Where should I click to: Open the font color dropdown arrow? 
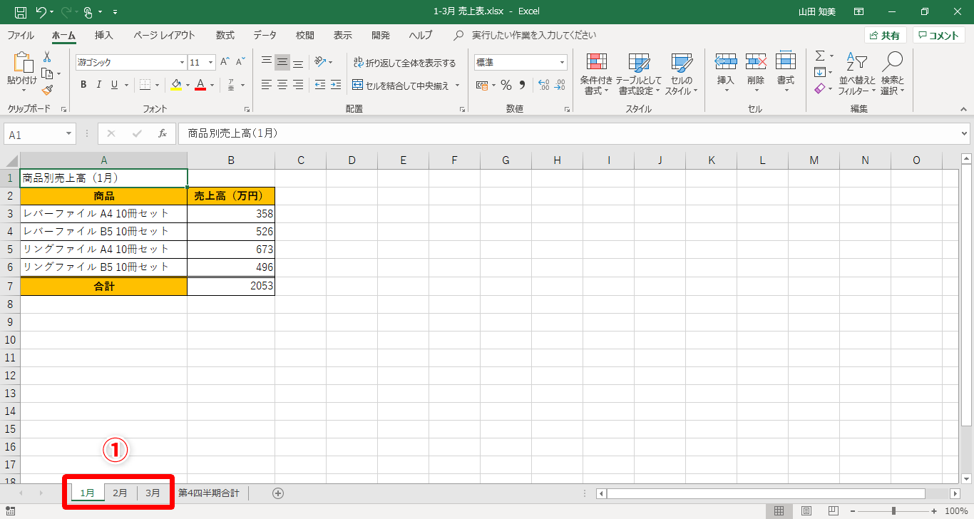pos(212,85)
